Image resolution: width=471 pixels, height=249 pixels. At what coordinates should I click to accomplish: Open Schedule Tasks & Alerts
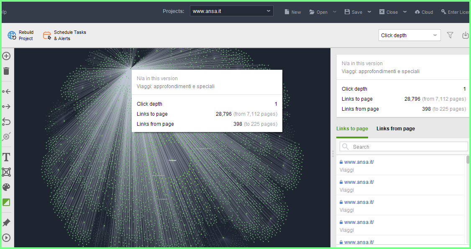pyautogui.click(x=64, y=36)
